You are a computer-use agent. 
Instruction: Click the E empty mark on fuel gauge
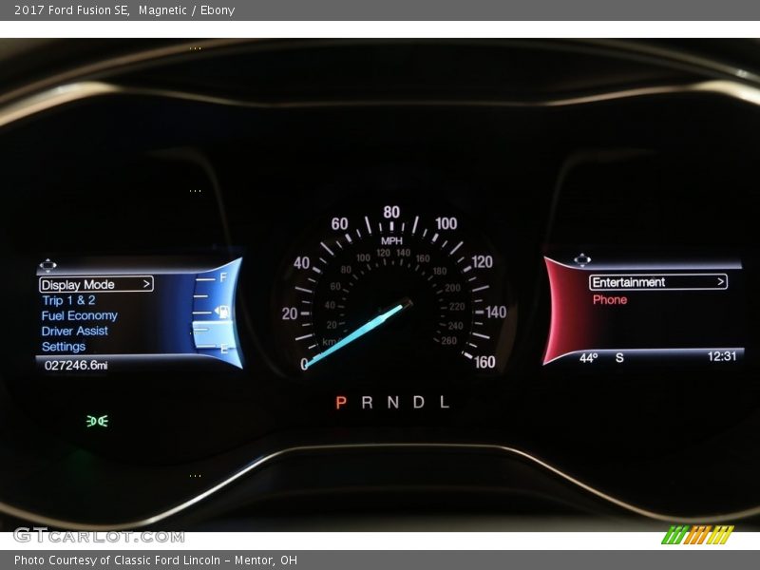pyautogui.click(x=224, y=349)
